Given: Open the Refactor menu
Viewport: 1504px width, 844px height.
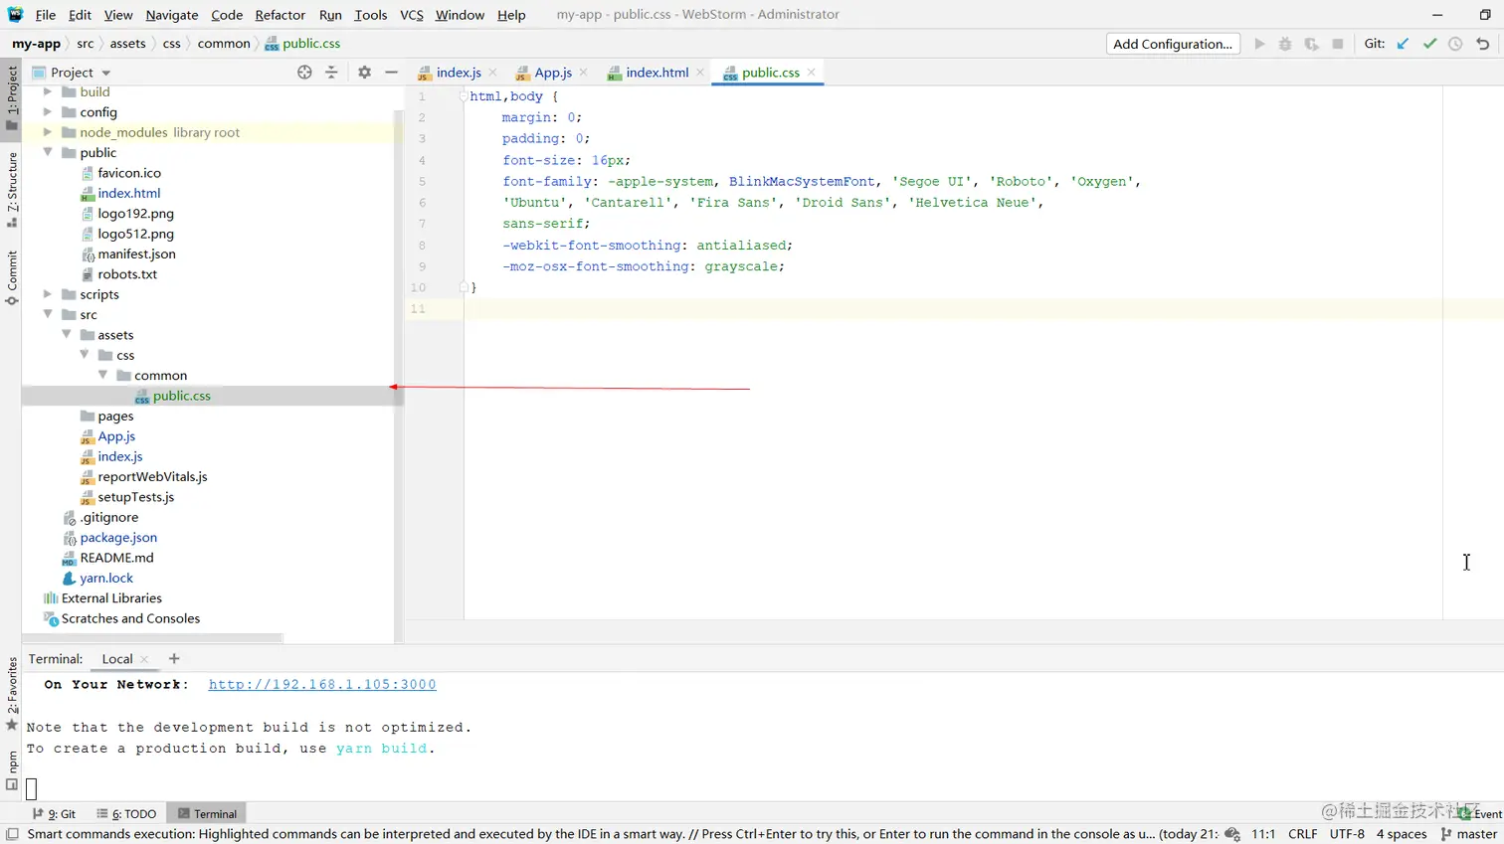Looking at the screenshot, I should click(x=280, y=15).
